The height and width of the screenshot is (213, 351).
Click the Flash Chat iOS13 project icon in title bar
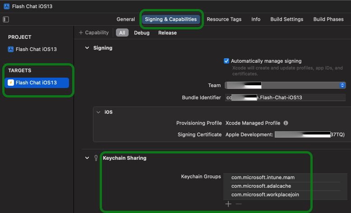pyautogui.click(x=7, y=6)
